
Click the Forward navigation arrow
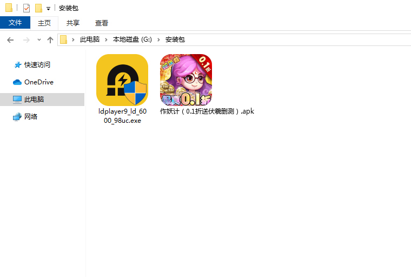tap(26, 39)
